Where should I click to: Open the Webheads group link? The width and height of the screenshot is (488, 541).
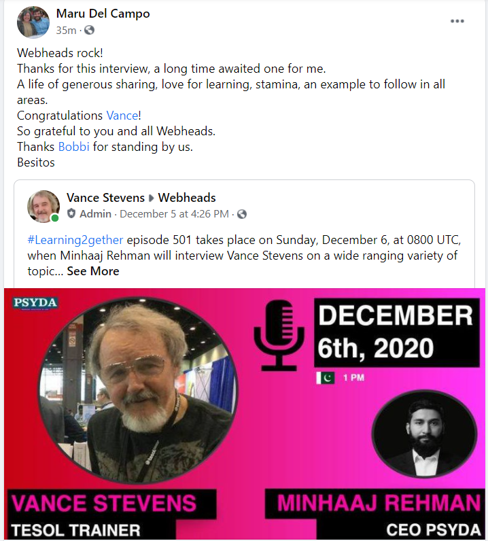click(x=187, y=198)
